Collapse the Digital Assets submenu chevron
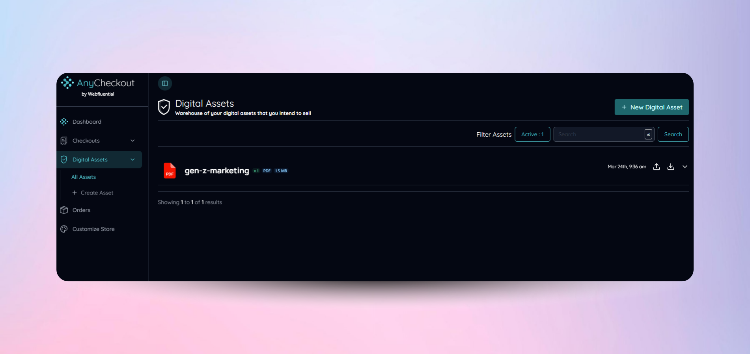Viewport: 750px width, 354px height. point(132,159)
